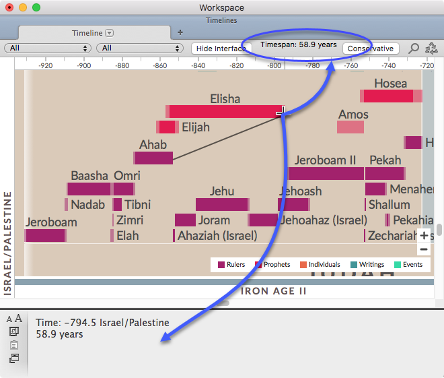Click the copy-to-window icon below font size
The image size is (444, 378).
(x=14, y=332)
